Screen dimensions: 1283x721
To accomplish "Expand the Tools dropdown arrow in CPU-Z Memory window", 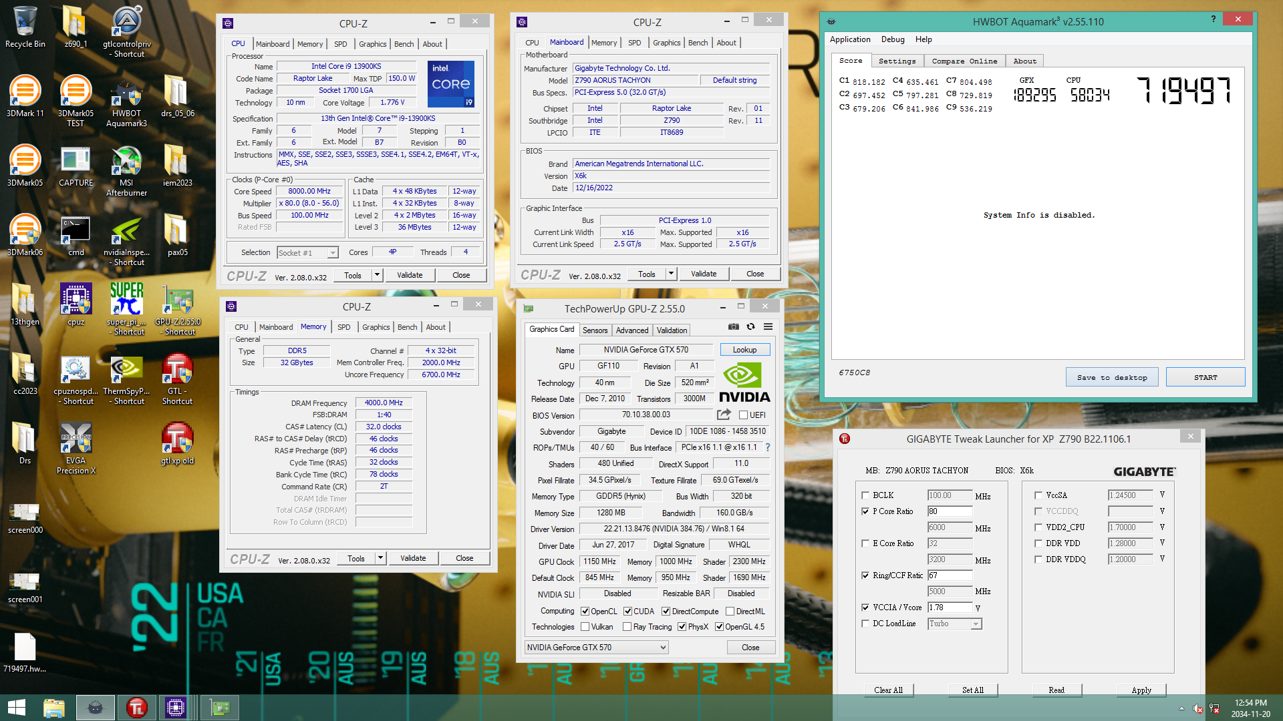I will pyautogui.click(x=380, y=558).
